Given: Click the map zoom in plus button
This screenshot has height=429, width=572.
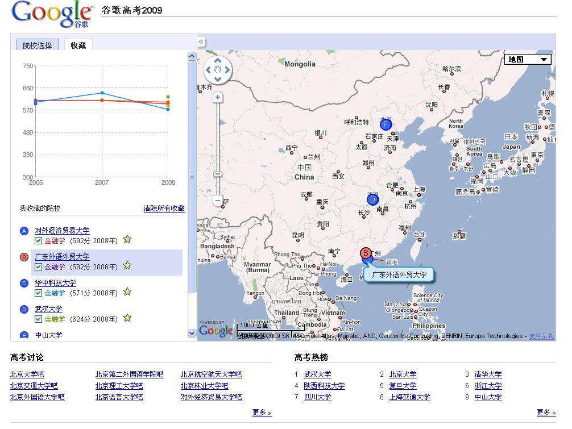Looking at the screenshot, I should click(218, 98).
